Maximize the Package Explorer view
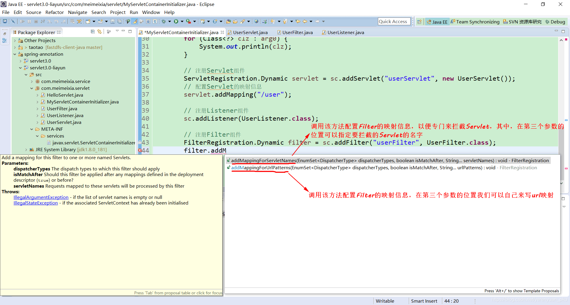 click(x=130, y=31)
